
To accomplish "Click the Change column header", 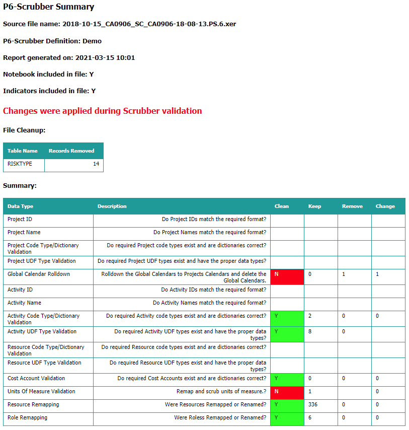I will (x=385, y=206).
